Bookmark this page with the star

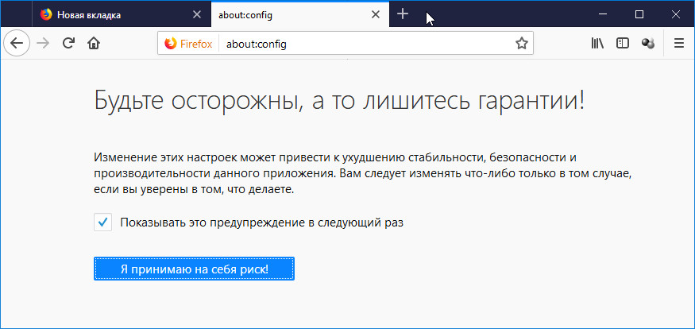pos(522,44)
